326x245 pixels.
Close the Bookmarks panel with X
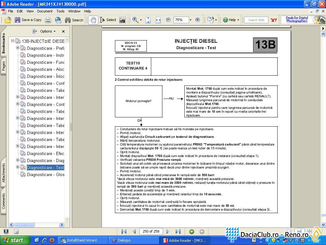click(63, 32)
